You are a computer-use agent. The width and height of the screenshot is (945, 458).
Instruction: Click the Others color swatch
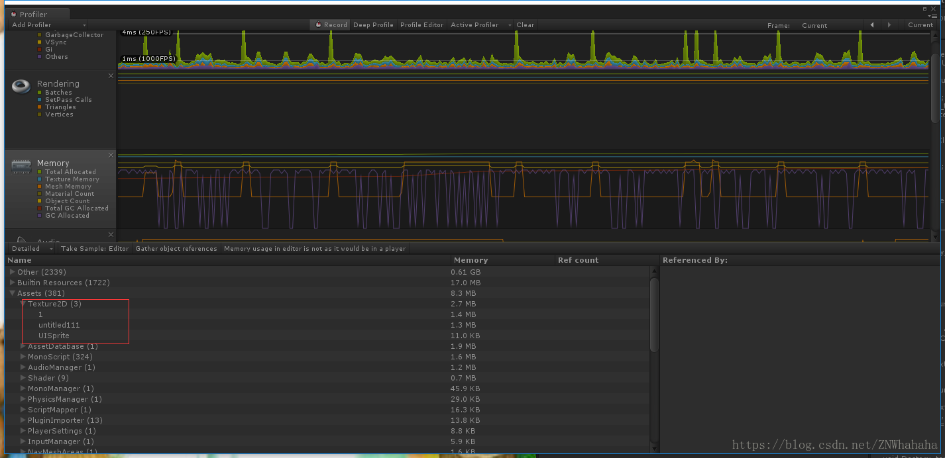tap(40, 57)
